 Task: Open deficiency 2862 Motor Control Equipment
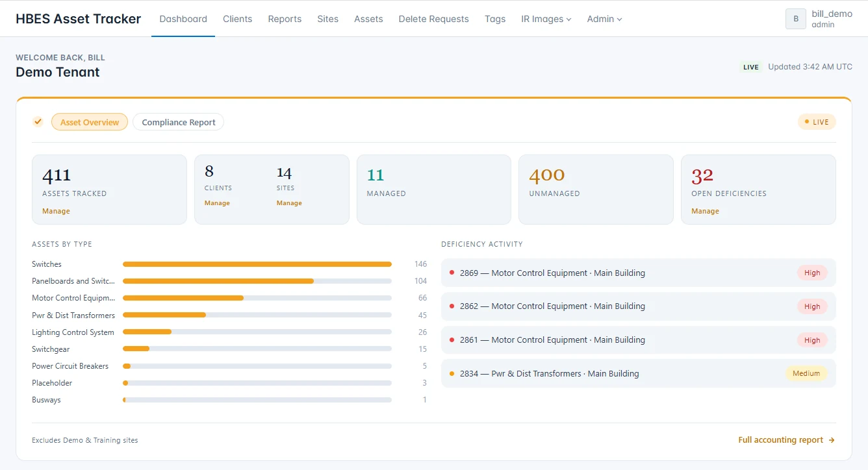(639, 306)
